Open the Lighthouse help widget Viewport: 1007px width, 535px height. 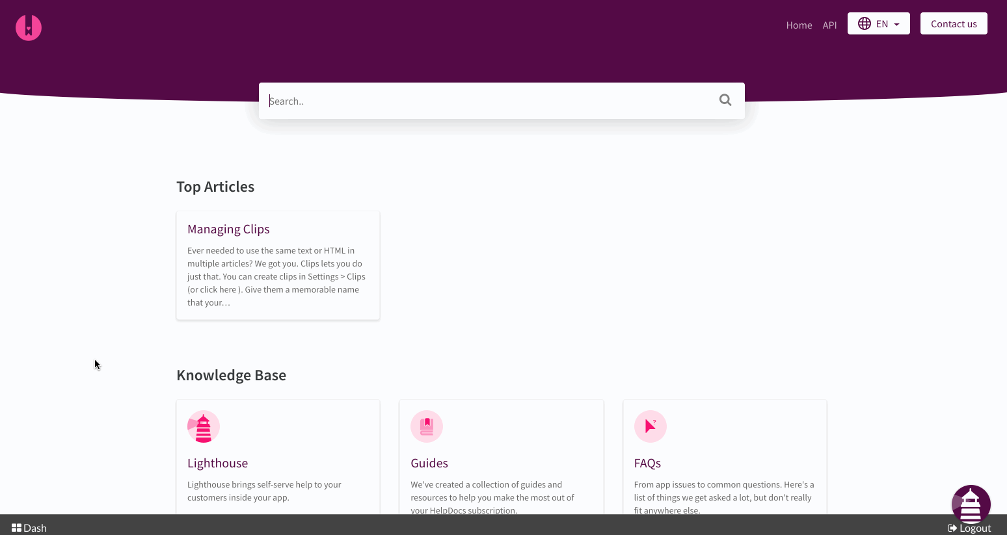click(x=971, y=504)
